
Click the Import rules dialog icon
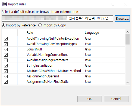pyautogui.click(x=5, y=4)
